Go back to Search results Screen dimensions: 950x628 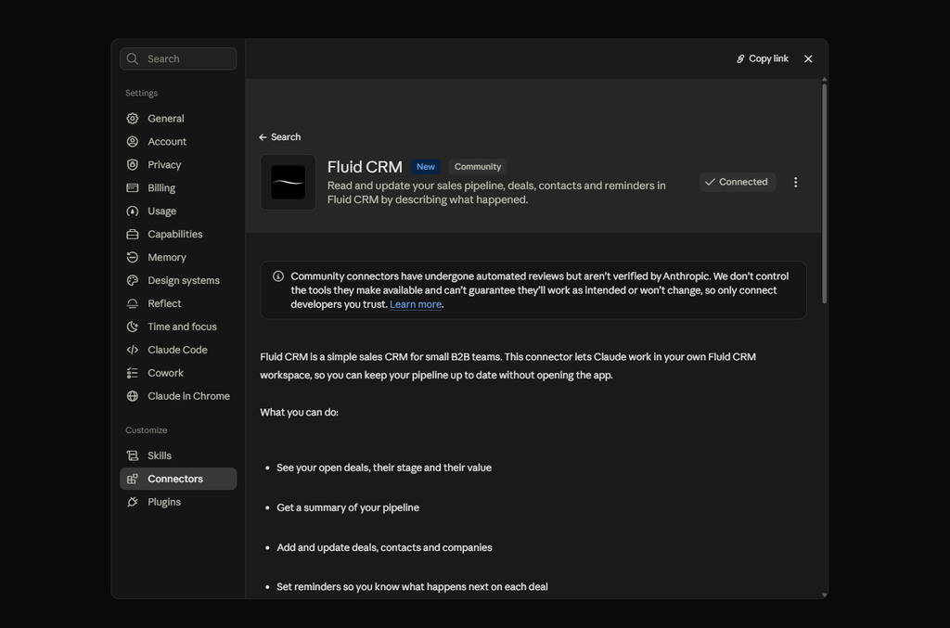pos(280,137)
